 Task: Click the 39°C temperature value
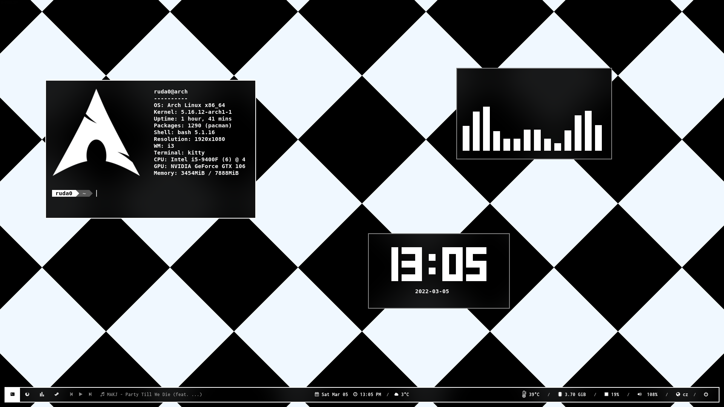coord(534,395)
